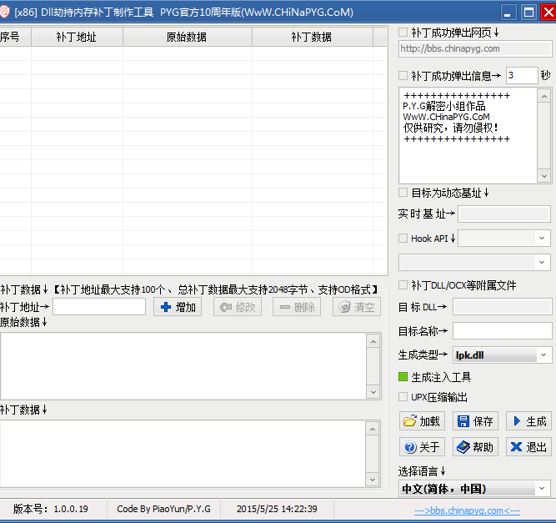Enable 补丁成功弹出网页 checkbox

click(x=403, y=33)
